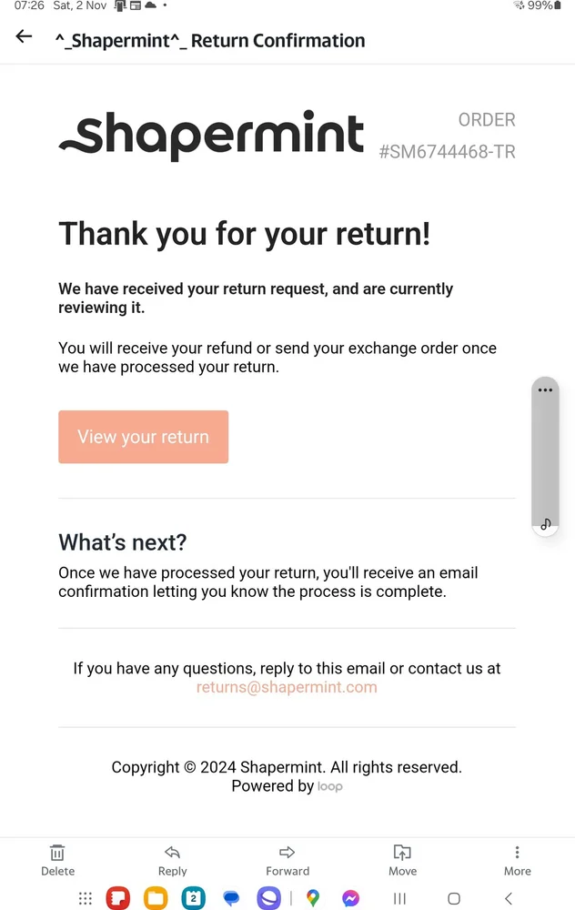
Task: Open Samsung Internet browser
Action: click(x=269, y=898)
